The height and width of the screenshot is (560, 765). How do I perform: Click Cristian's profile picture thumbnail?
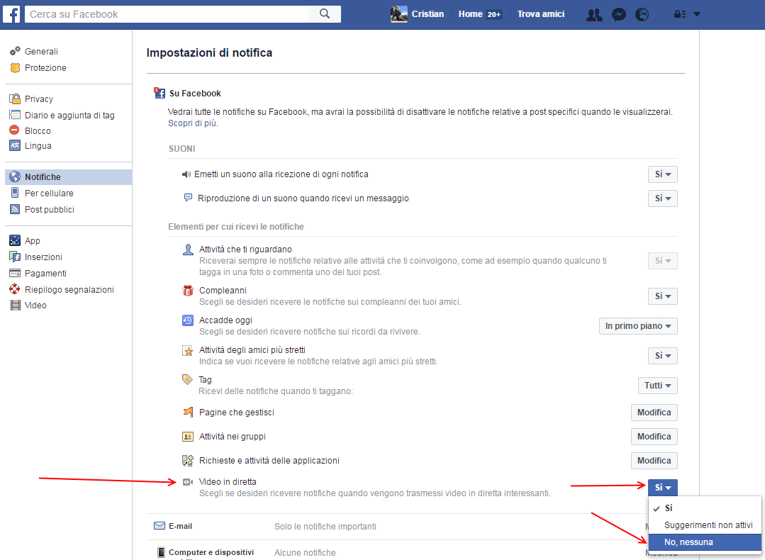pos(398,14)
